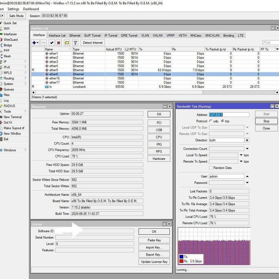279x279 pixels.
Task: Click Paste Key in License window
Action: (154, 240)
